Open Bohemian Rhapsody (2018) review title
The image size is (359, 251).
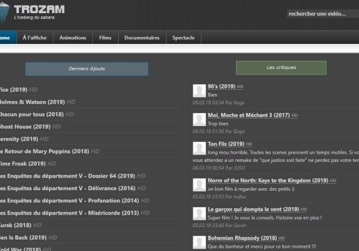coord(242,238)
